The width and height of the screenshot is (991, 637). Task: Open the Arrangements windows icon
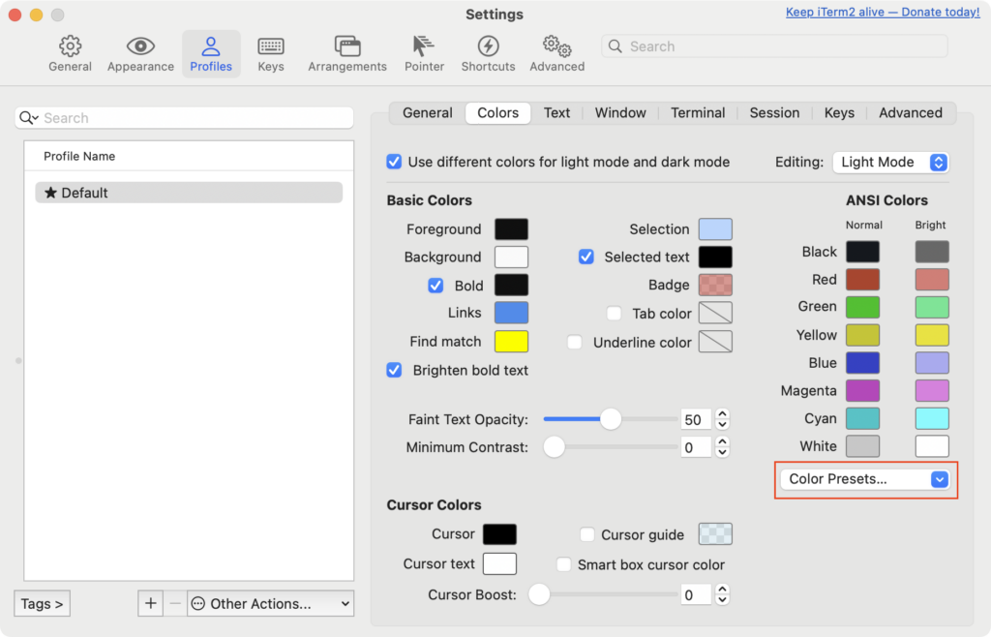pos(347,46)
